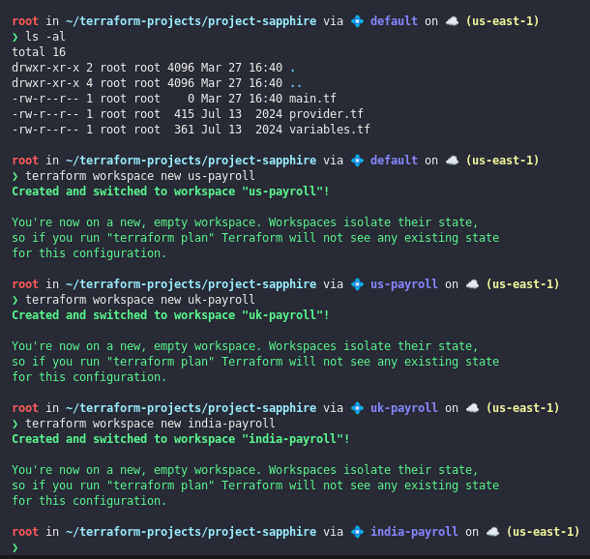
Task: Click the file size '415' of provider.tf
Action: (x=185, y=114)
